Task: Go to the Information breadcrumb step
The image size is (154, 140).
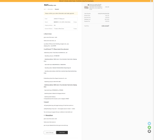Action: click(x=50, y=9)
